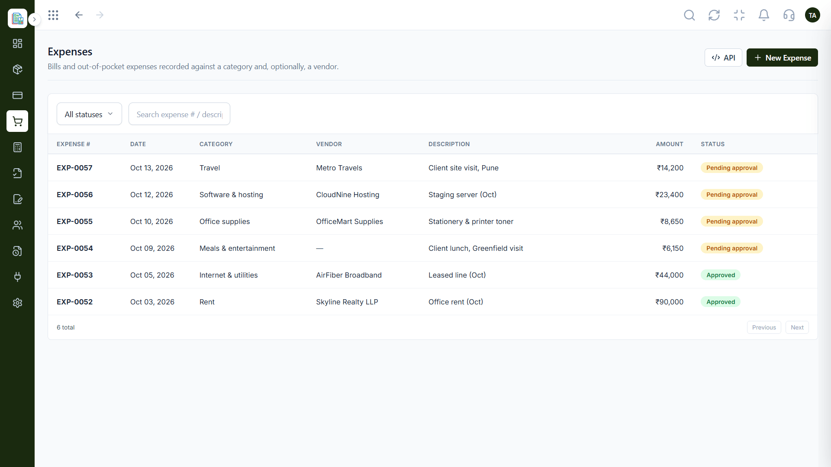
Task: Click the ₹44,000 amount cell
Action: 669,275
